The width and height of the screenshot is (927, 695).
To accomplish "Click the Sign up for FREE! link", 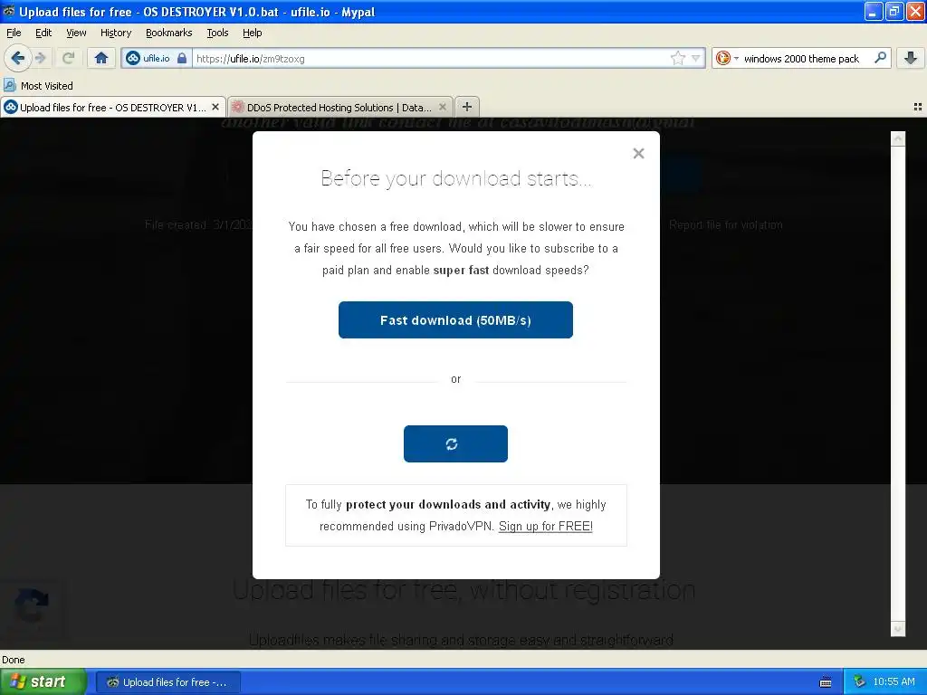I will coord(545,526).
